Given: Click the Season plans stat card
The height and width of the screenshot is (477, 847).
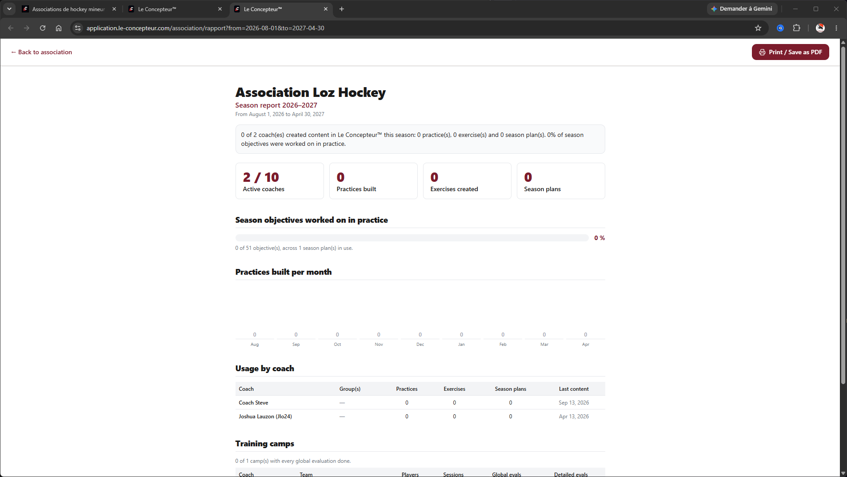Looking at the screenshot, I should (561, 181).
